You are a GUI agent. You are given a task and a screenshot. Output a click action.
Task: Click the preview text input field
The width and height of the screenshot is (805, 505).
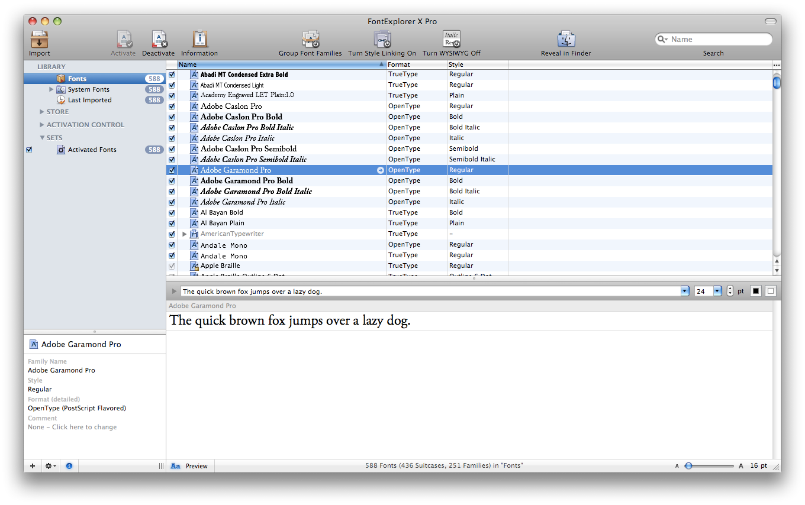[x=432, y=291]
